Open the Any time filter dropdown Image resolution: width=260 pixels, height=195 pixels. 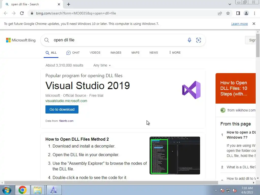[x=102, y=65]
